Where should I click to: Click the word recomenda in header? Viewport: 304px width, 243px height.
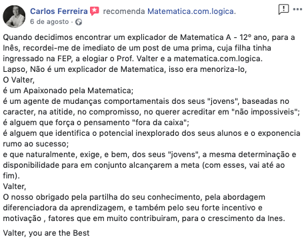click(x=124, y=11)
